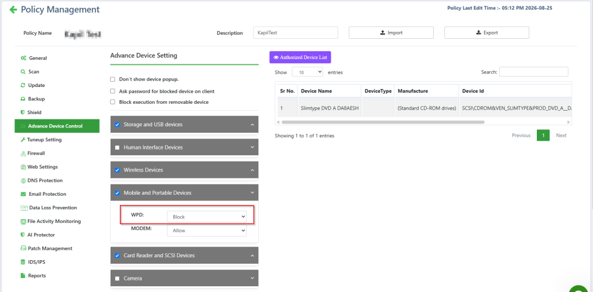Click the File Activity Monitoring icon

(x=23, y=221)
